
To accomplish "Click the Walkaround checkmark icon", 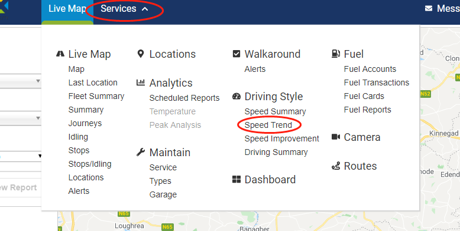I will coord(237,54).
